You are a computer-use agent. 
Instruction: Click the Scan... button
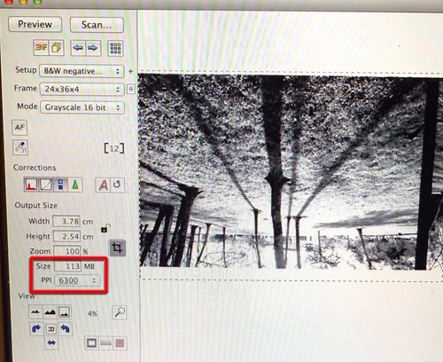pos(97,25)
